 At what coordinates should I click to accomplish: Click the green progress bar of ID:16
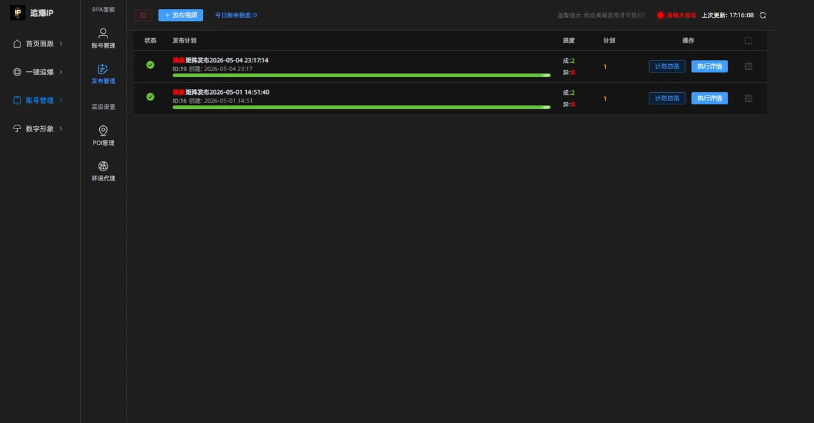361,107
